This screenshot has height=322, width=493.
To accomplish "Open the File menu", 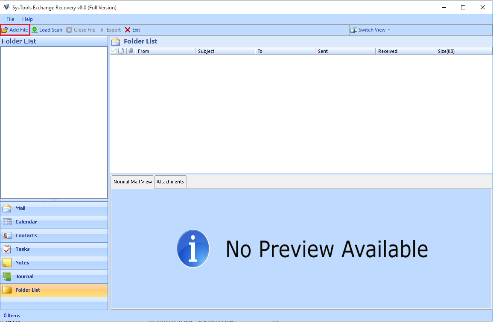I will tap(10, 19).
